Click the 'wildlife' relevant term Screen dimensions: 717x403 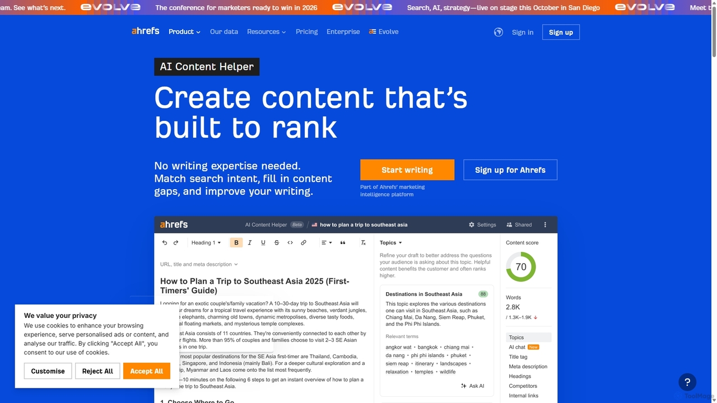point(448,372)
